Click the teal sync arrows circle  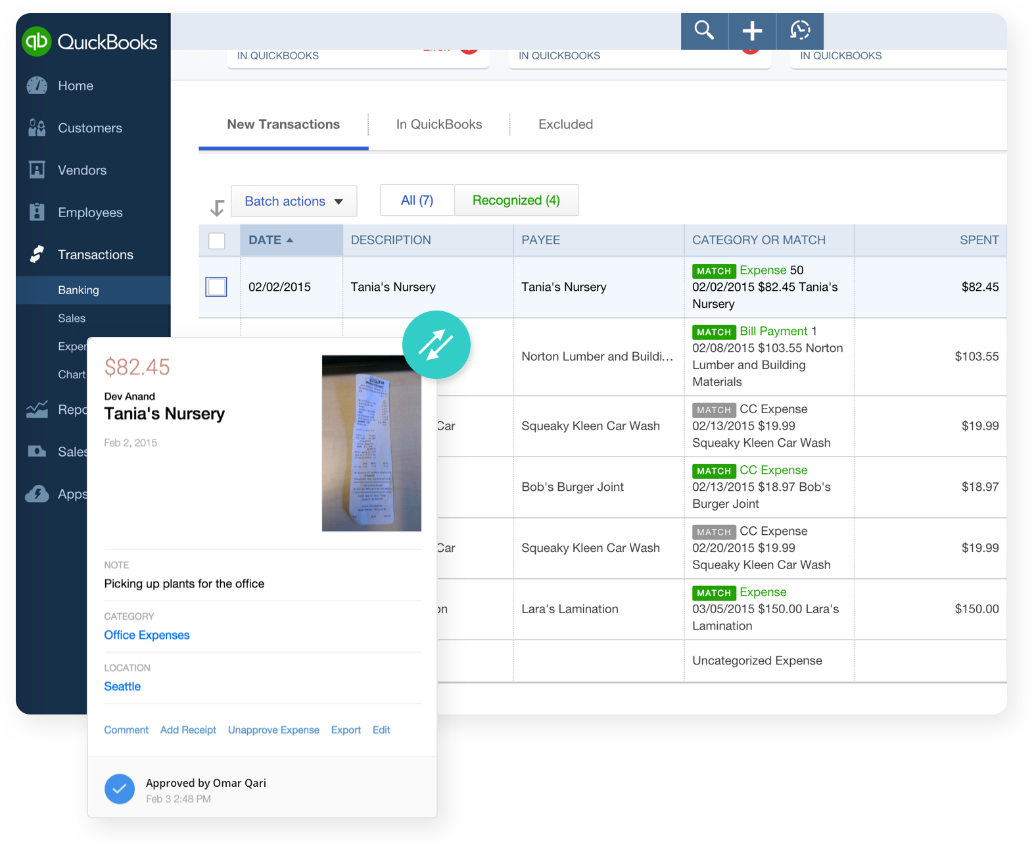(436, 345)
